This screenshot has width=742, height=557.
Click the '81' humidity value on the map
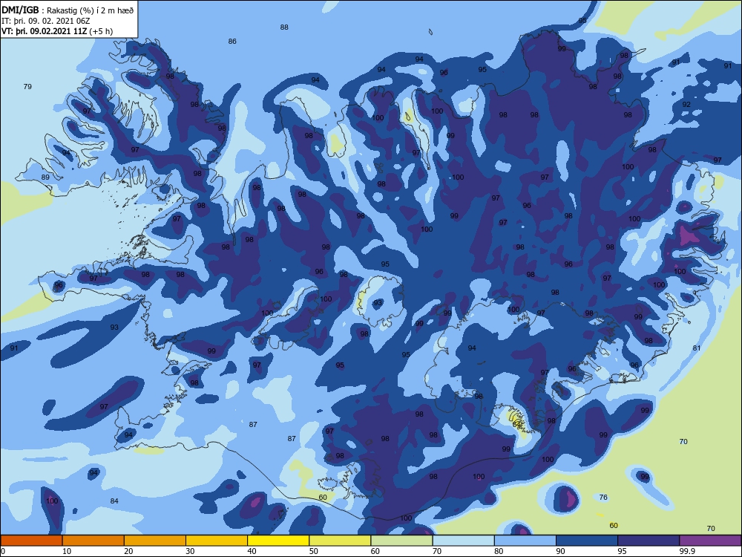pyautogui.click(x=697, y=348)
